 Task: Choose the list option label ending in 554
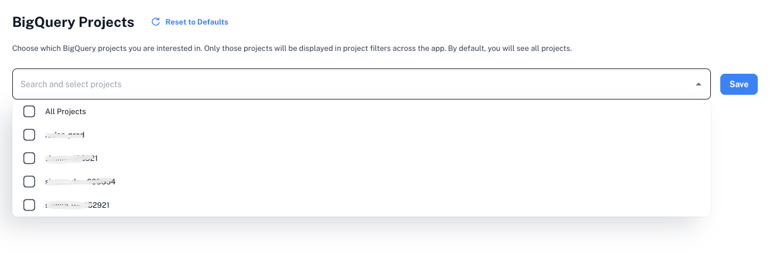tap(80, 181)
